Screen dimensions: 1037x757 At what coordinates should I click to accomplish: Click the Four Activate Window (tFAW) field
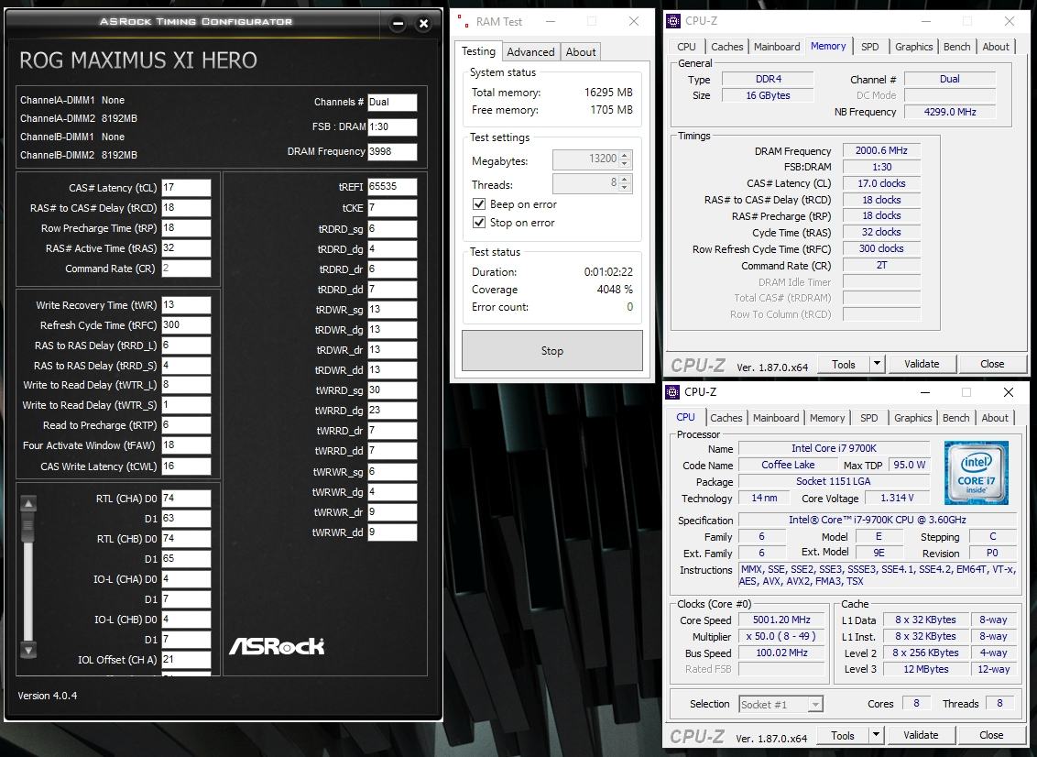click(187, 445)
